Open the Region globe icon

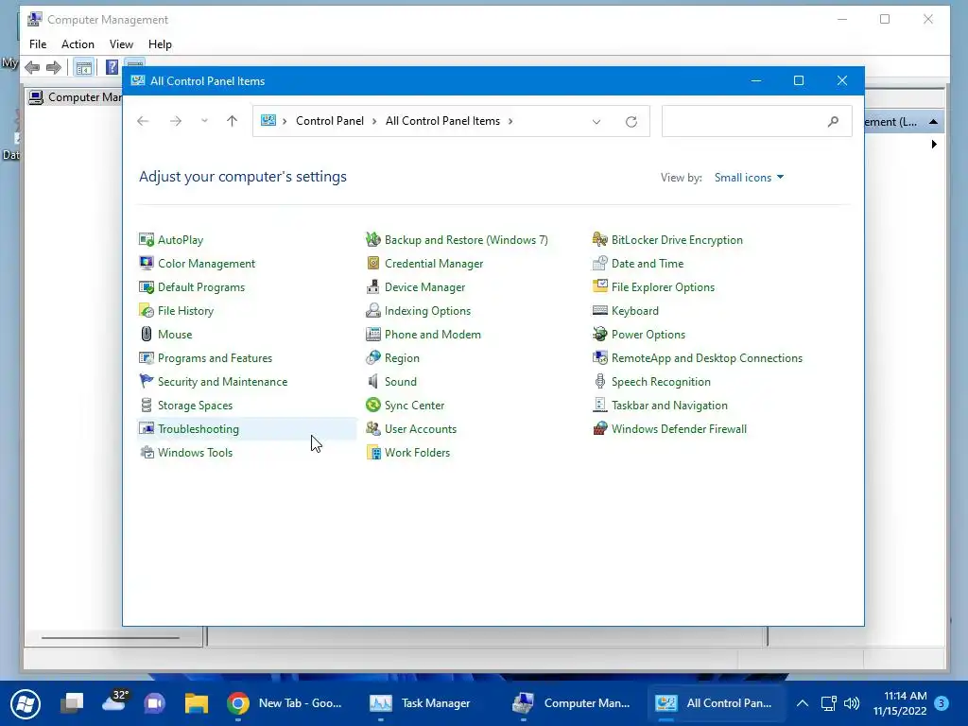pyautogui.click(x=372, y=358)
